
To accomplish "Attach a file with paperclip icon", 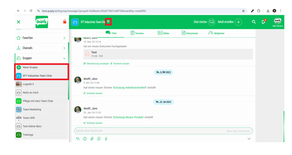I will pos(92,139).
